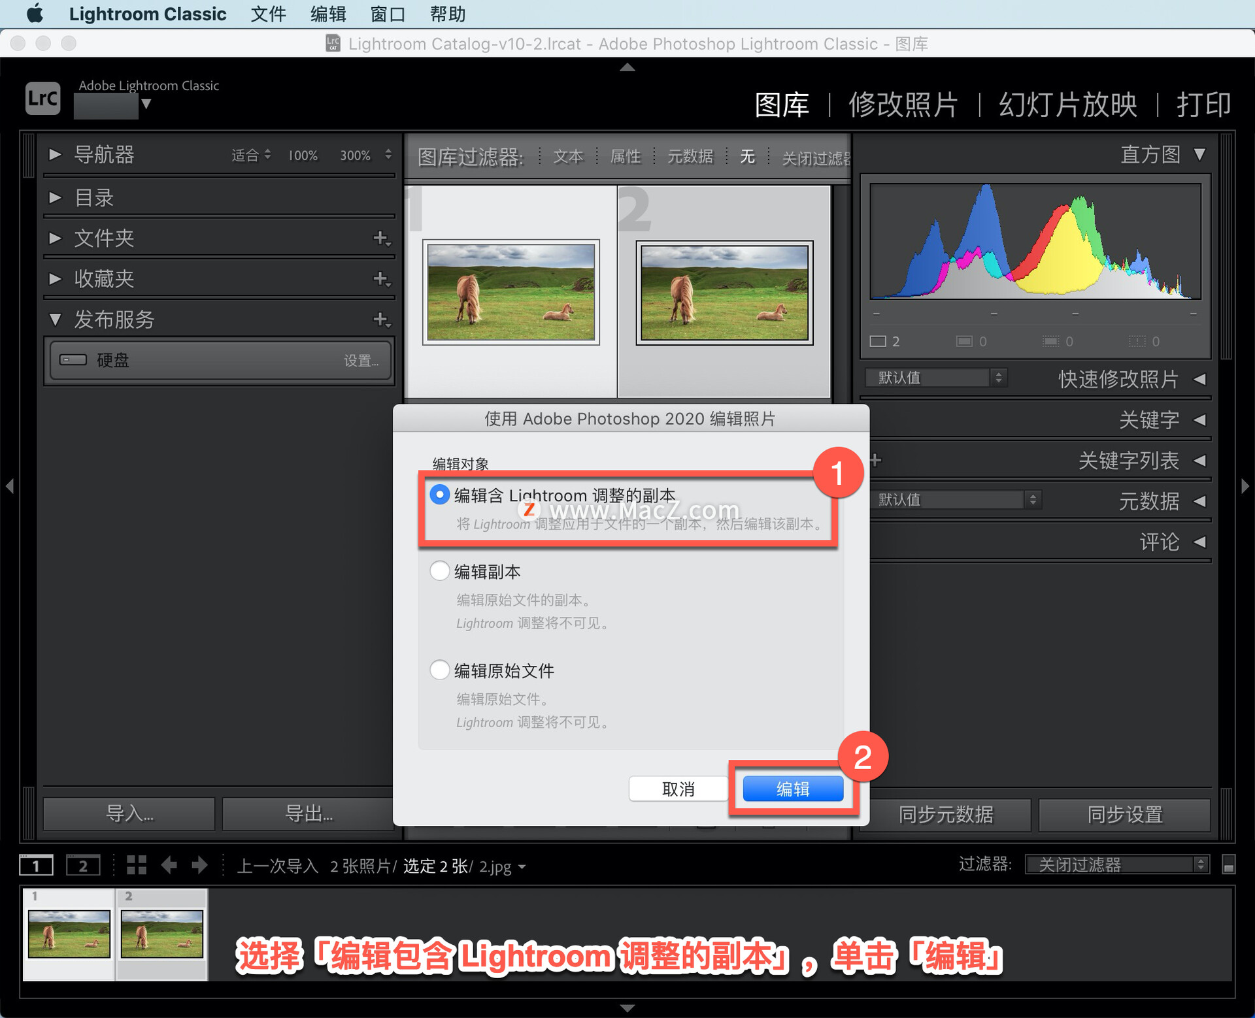Open the 编辑 menu in the menu bar
This screenshot has width=1255, height=1018.
point(328,14)
